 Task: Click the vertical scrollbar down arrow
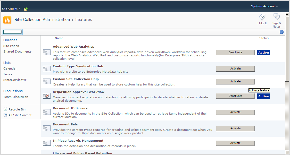(287, 152)
